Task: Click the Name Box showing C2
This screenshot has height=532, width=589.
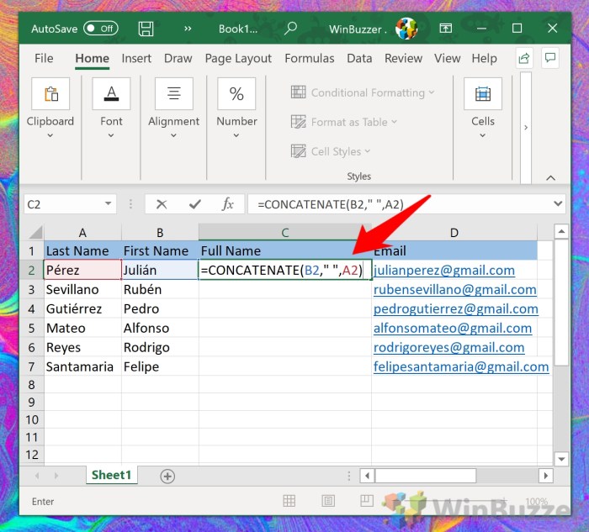Action: [63, 204]
